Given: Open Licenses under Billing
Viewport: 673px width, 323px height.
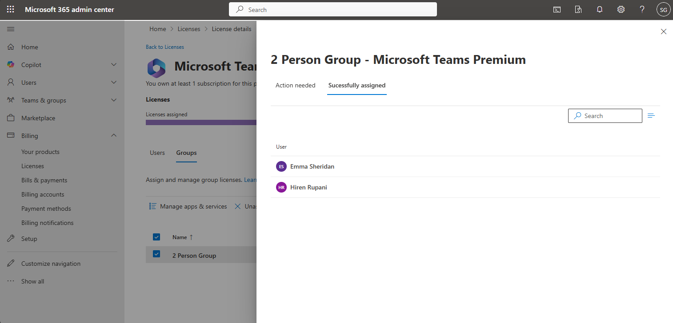Looking at the screenshot, I should (x=33, y=166).
